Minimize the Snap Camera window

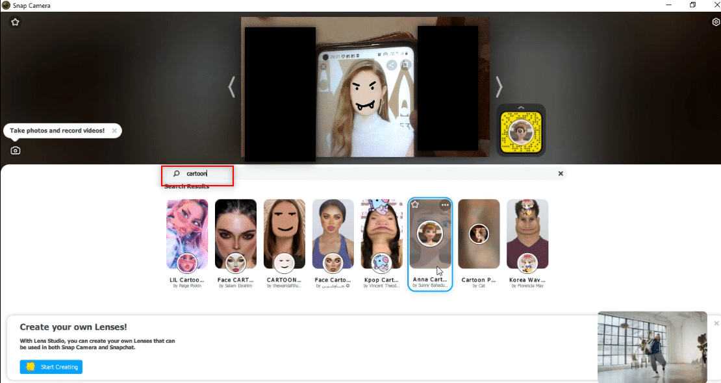pyautogui.click(x=668, y=5)
